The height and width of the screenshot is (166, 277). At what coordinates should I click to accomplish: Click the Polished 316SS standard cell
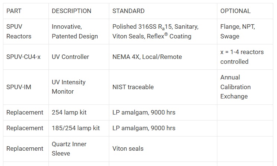[155, 31]
